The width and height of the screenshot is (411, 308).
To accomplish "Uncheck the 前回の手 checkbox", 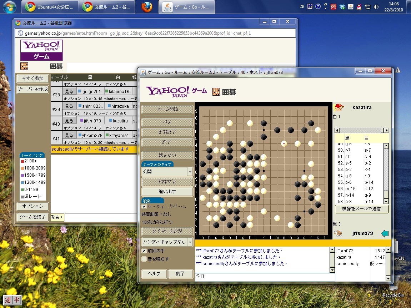I will pos(144,251).
